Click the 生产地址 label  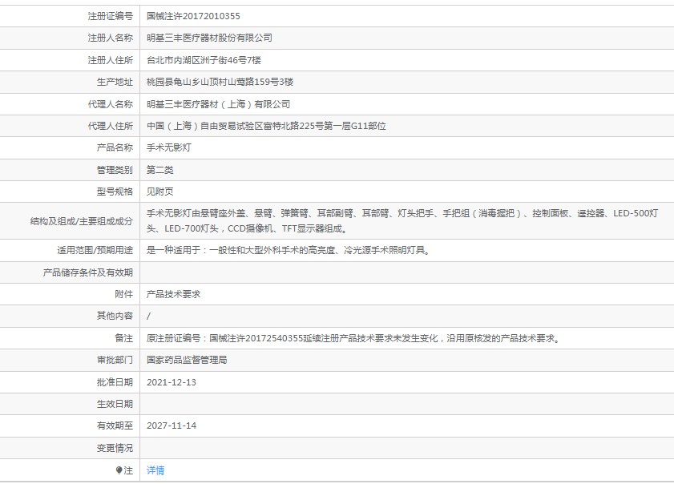tap(115, 82)
